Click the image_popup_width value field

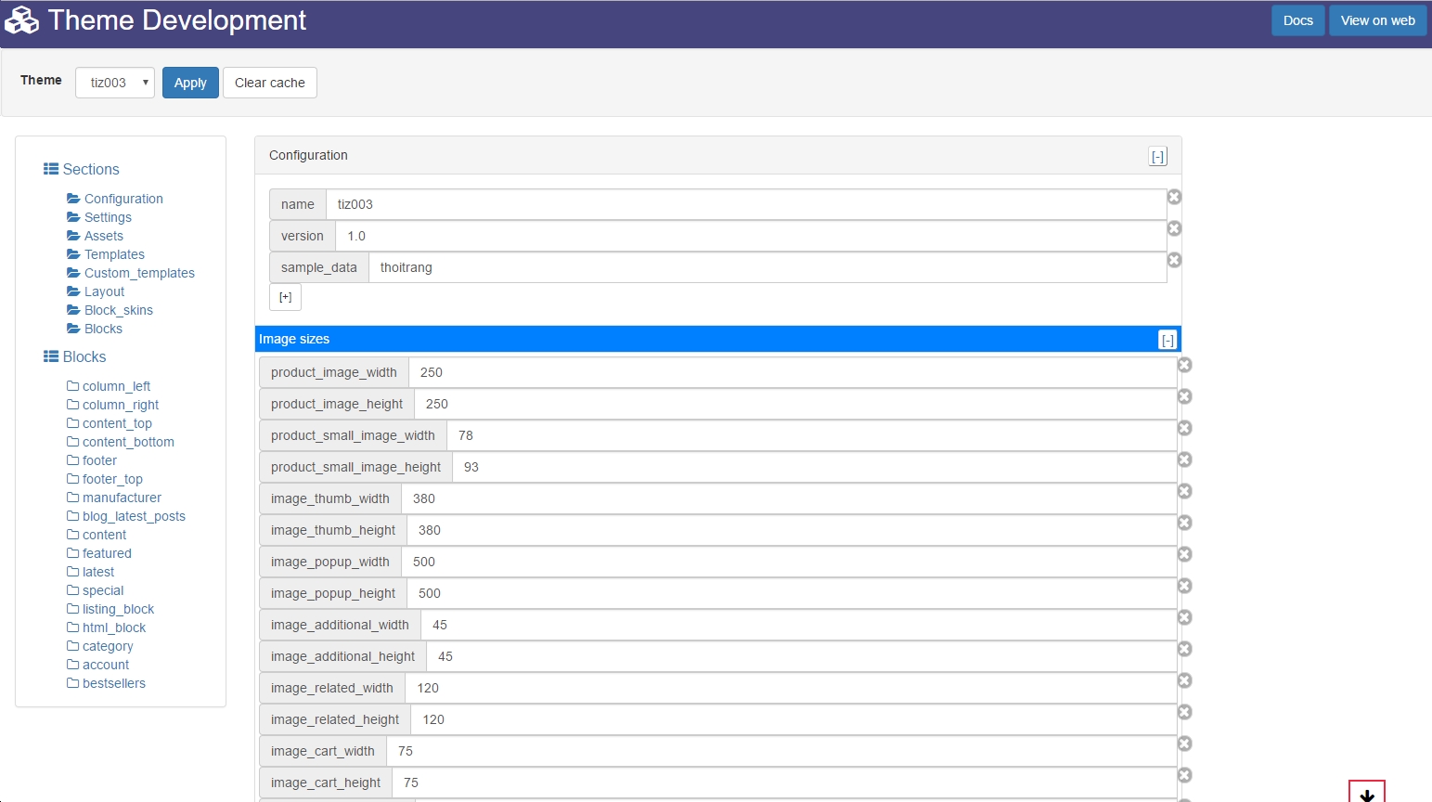(789, 562)
